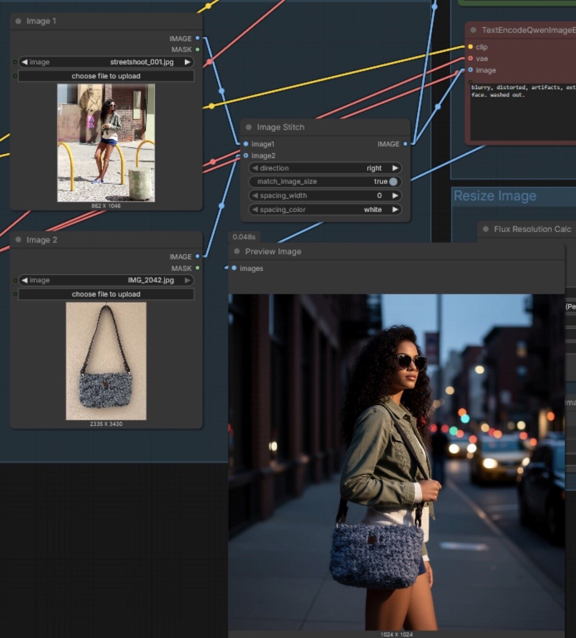The height and width of the screenshot is (638, 576).
Task: Click Image 1 IMAGE output socket
Action: point(197,38)
